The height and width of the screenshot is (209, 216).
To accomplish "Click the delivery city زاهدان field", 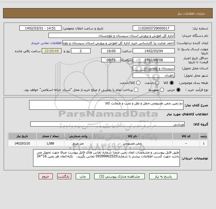I will click(154, 75).
